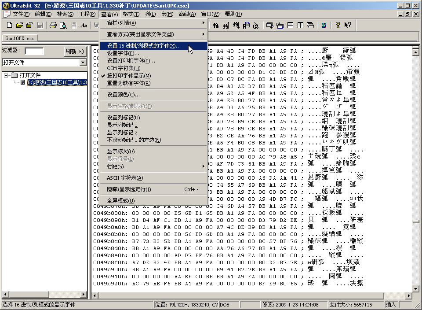Select 设置打印机字体(P)... menu item
The height and width of the screenshot is (310, 422).
(x=153, y=61)
